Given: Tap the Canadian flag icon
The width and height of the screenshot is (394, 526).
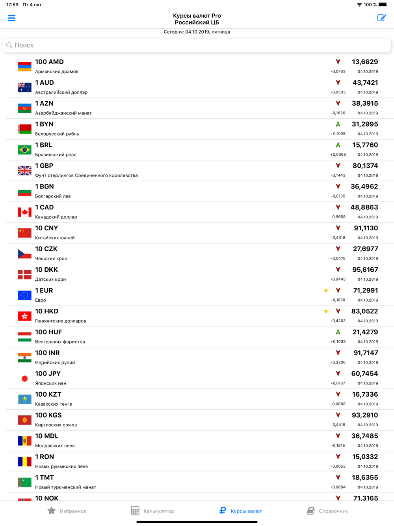Looking at the screenshot, I should pyautogui.click(x=25, y=212).
